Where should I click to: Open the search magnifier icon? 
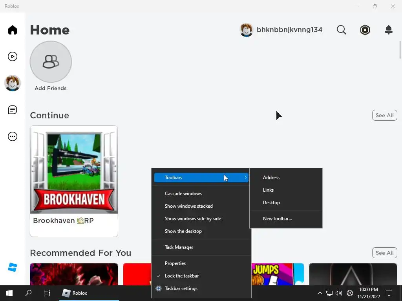(341, 30)
